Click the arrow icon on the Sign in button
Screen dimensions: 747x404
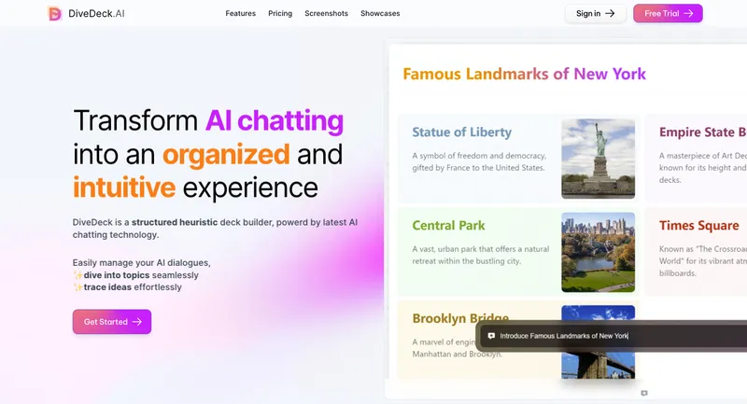pyautogui.click(x=610, y=14)
